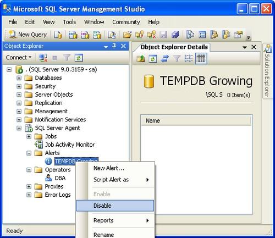Click the Name column header
275x238 pixels.
pyautogui.click(x=196, y=121)
